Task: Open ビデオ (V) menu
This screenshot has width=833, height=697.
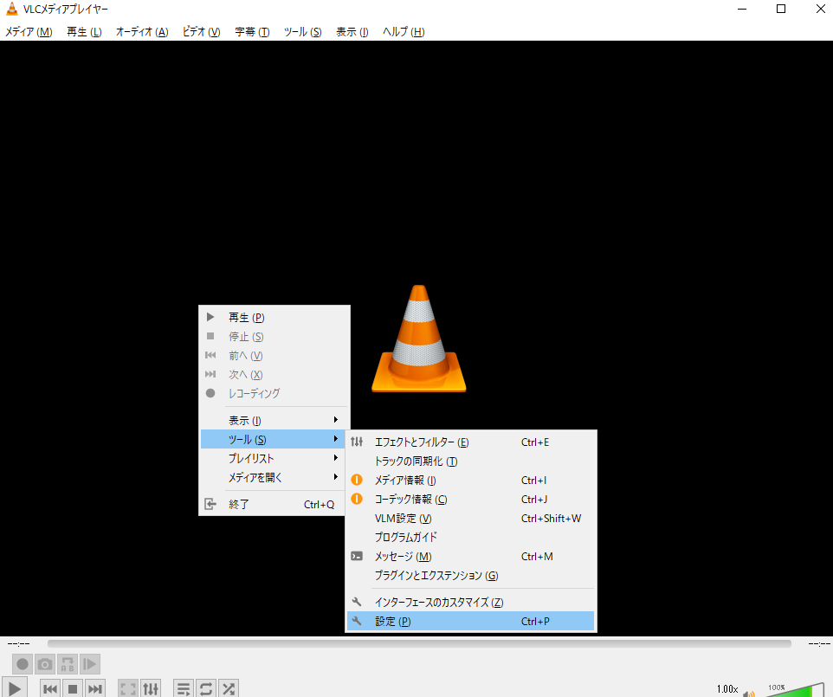Action: pos(202,32)
